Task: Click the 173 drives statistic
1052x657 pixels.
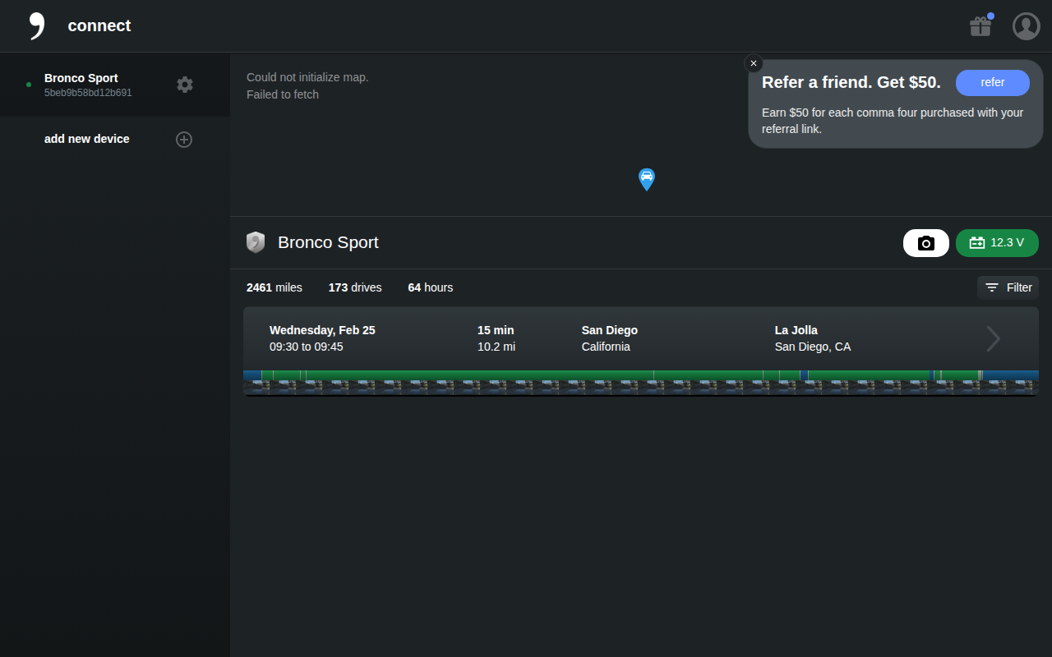Action: point(355,287)
